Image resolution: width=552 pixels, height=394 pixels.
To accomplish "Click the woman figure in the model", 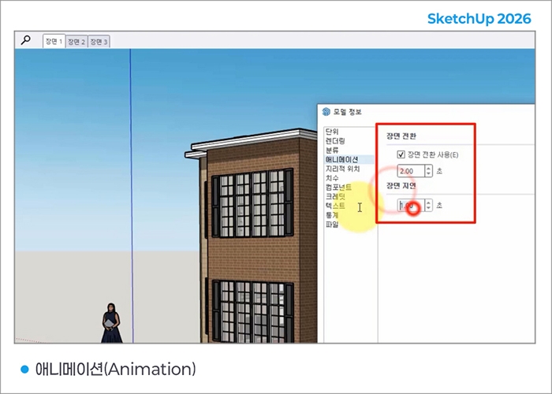I will tap(111, 323).
